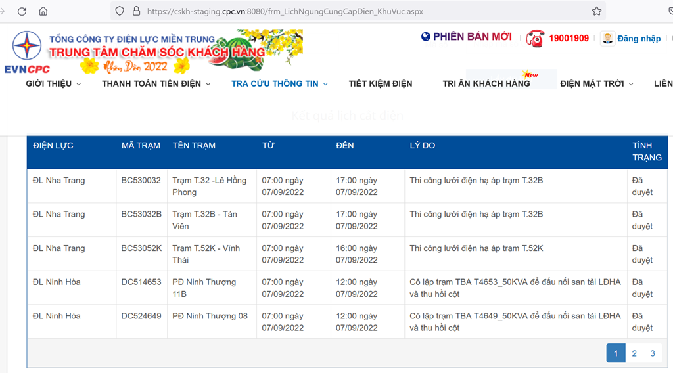Call hotline number 19001909 link

pyautogui.click(x=569, y=39)
